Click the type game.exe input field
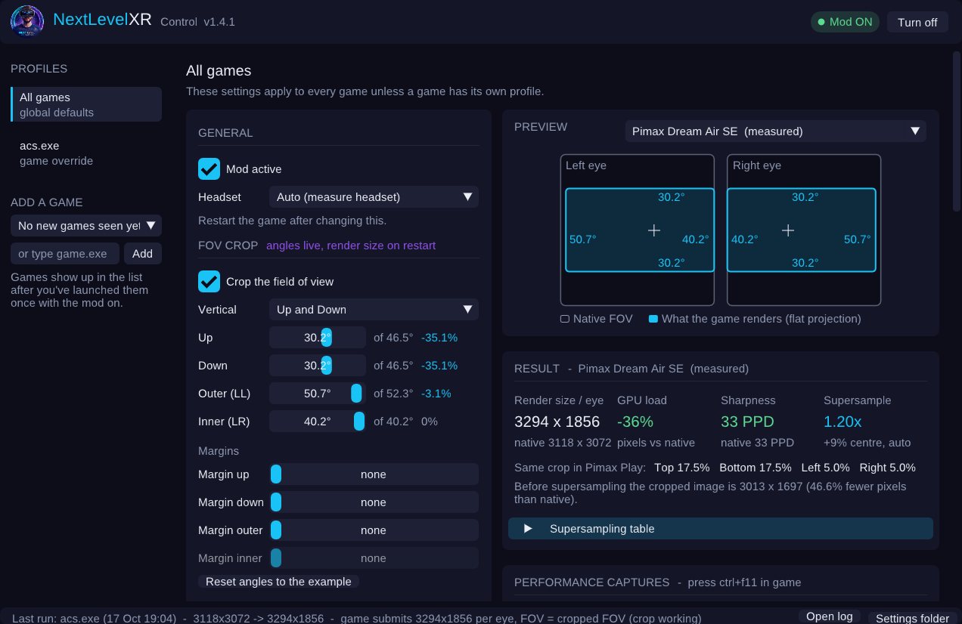Screen dimensions: 962x624 (x=65, y=254)
